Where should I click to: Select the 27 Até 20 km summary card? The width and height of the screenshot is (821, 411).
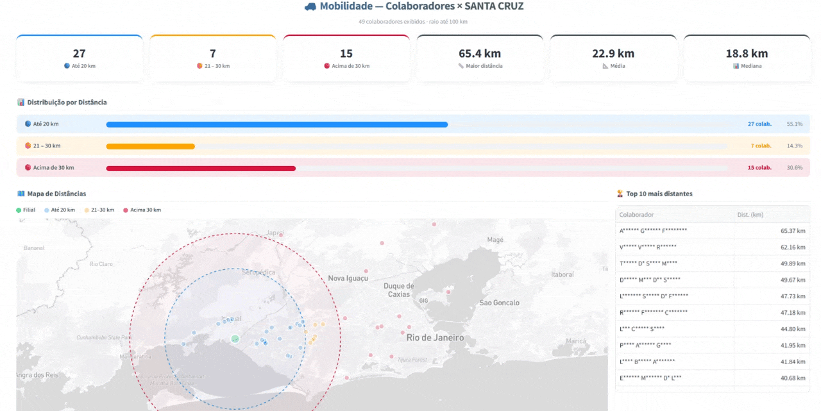coord(79,58)
